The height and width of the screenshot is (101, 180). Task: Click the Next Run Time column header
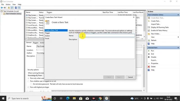[108, 12]
